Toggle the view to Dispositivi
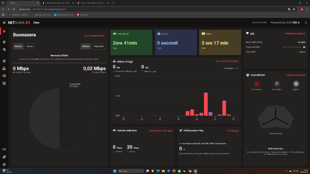Image resolution: width=310 pixels, height=174 pixels. click(x=99, y=46)
